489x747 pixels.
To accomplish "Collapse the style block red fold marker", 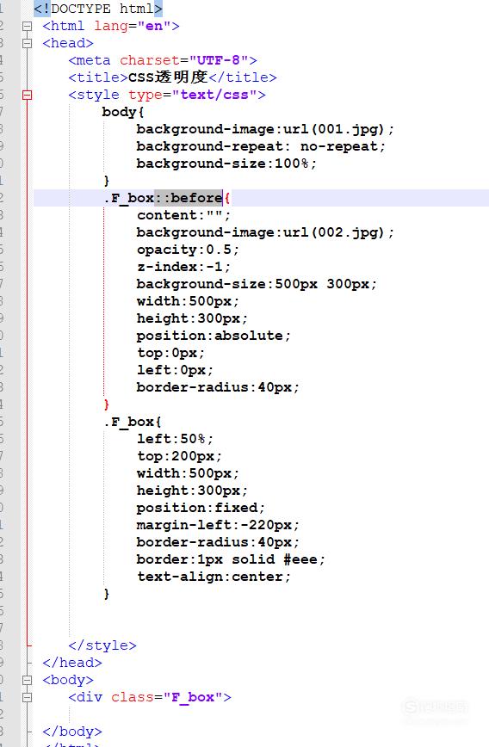I will [x=28, y=96].
